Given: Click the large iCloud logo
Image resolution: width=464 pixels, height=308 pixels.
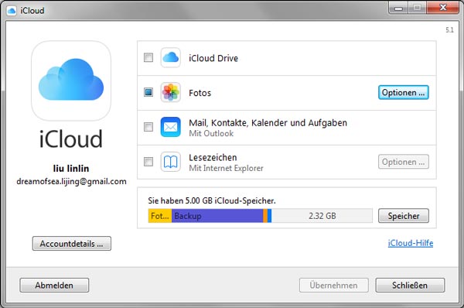Looking at the screenshot, I should click(x=71, y=80).
